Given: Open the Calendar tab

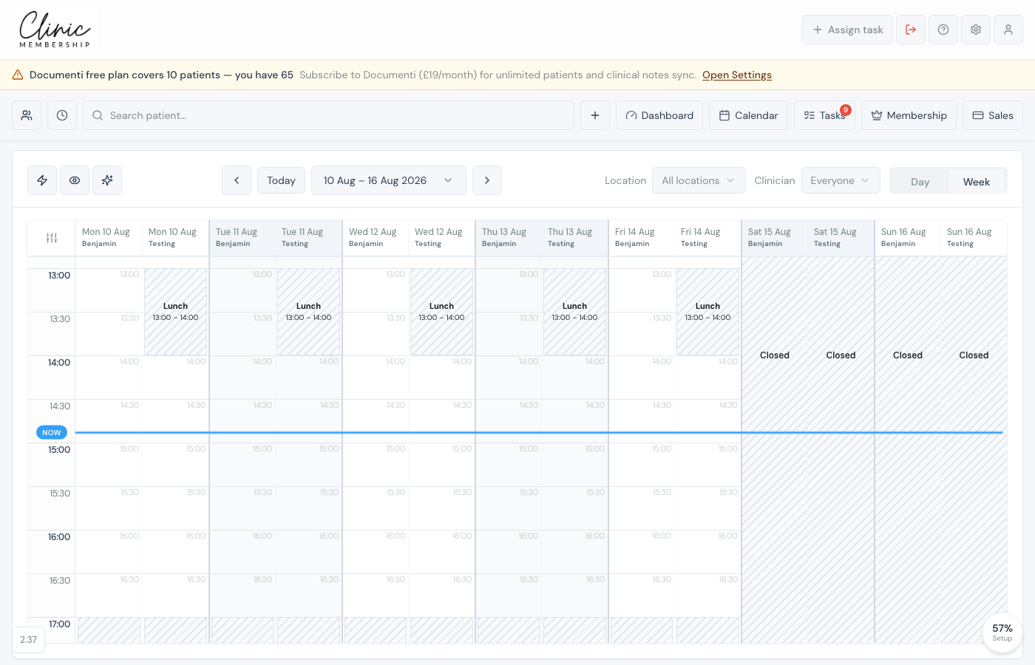Looking at the screenshot, I should [x=748, y=115].
